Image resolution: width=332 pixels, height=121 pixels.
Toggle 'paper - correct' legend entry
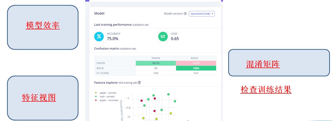pyautogui.click(x=106, y=93)
